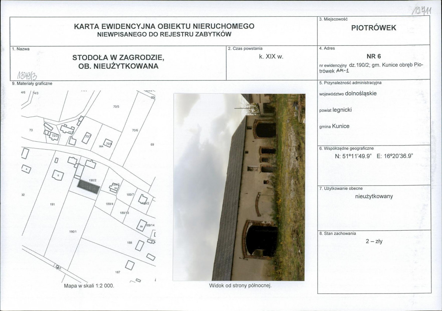Click the parcel label '189/14' on the map
The height and width of the screenshot is (311, 442).
click(150, 226)
